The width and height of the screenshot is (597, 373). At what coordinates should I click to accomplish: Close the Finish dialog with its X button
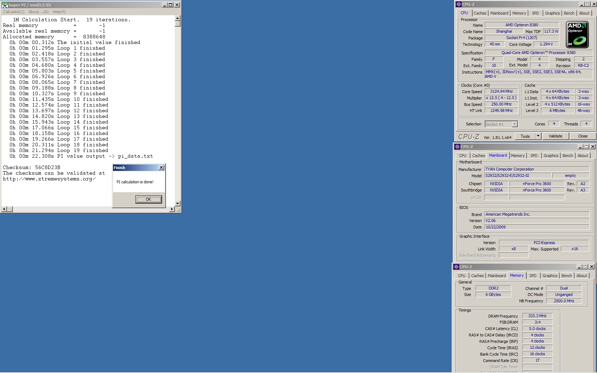[x=161, y=168]
